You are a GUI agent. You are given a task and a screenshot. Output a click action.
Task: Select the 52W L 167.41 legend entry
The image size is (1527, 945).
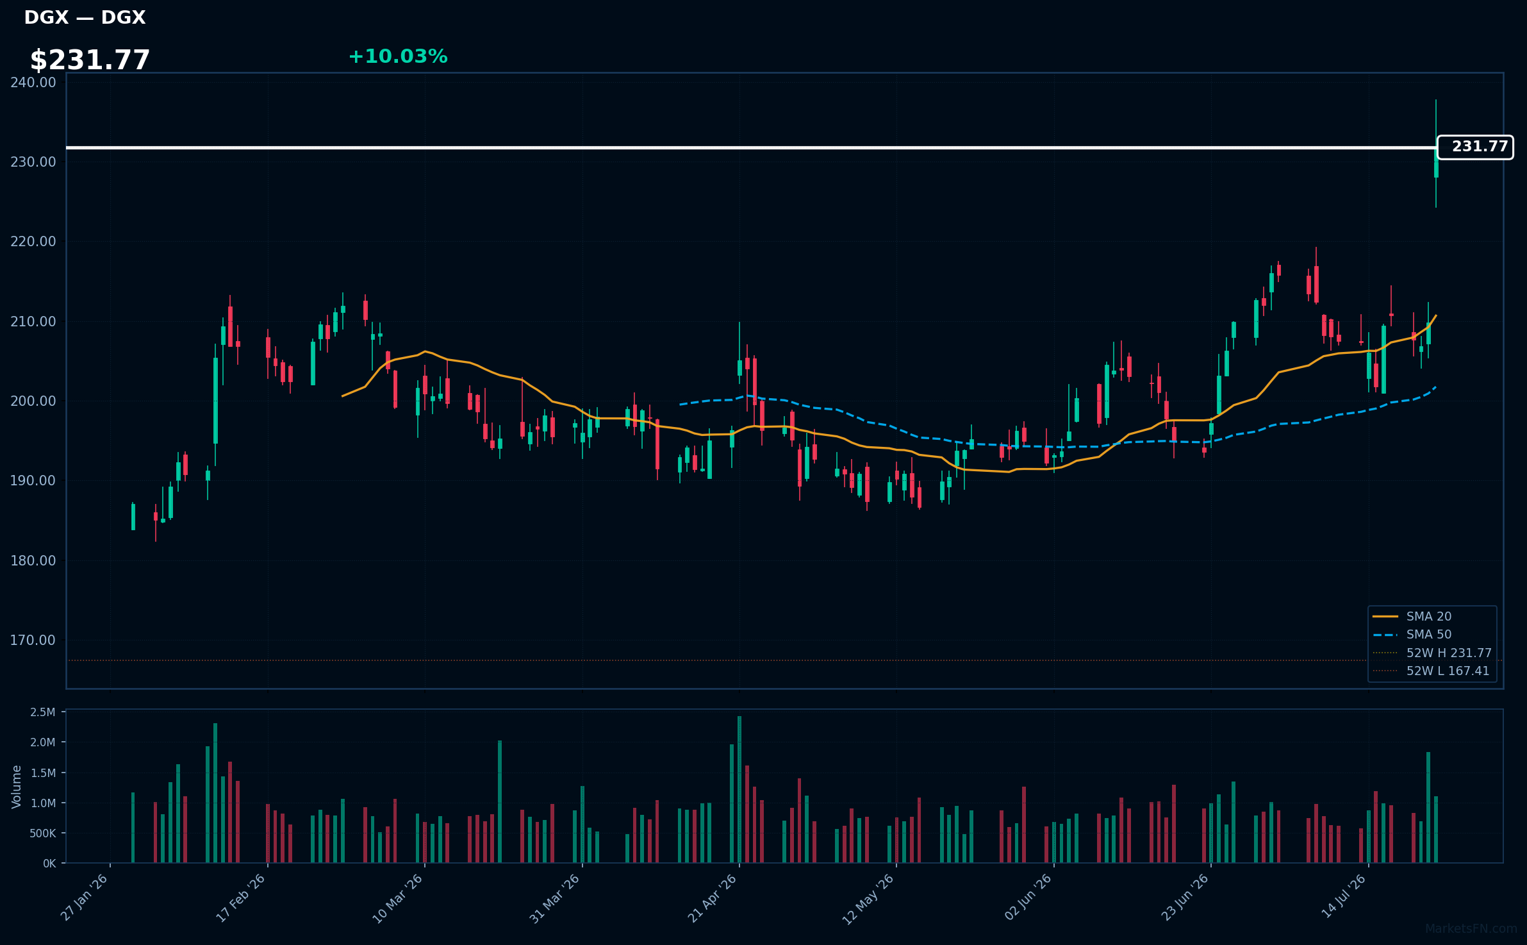(x=1431, y=671)
